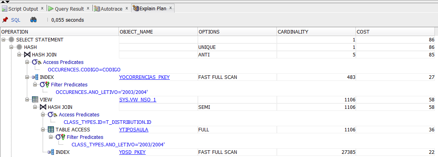This screenshot has width=438, height=157.
Task: Open the SQL link in toolbar
Action: coord(16,20)
